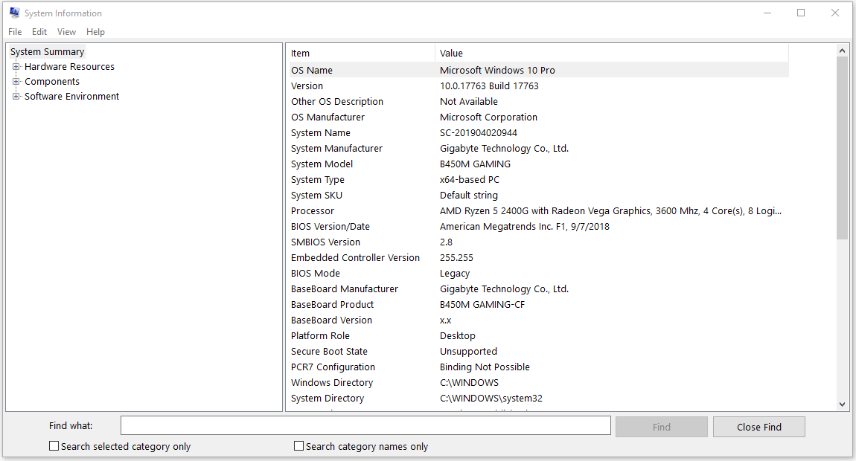This screenshot has width=856, height=461.
Task: Enable Search category names only
Action: (298, 445)
